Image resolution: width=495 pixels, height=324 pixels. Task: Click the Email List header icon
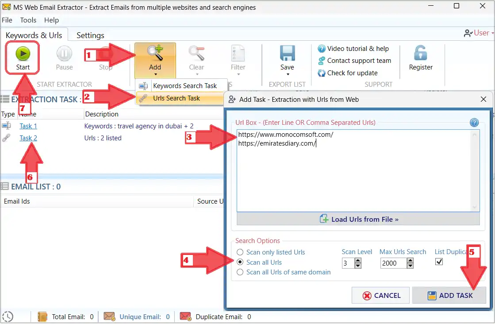pyautogui.click(x=5, y=186)
